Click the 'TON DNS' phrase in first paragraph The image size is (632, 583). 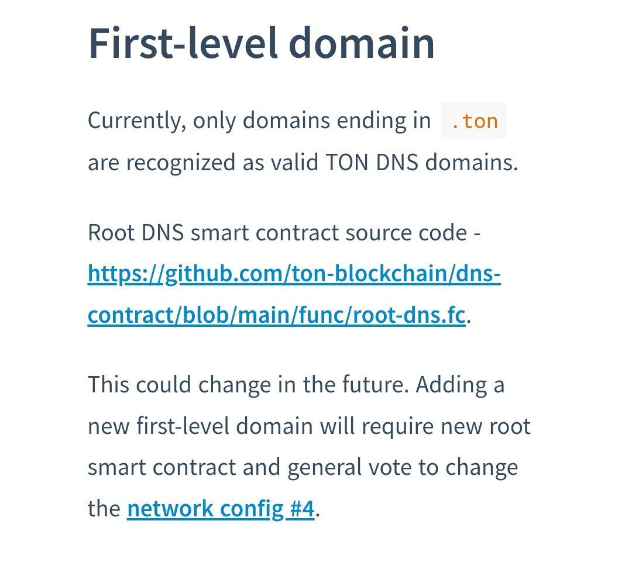tap(372, 163)
